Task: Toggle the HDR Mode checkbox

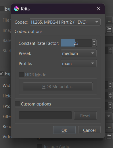Action: [x=21, y=75]
